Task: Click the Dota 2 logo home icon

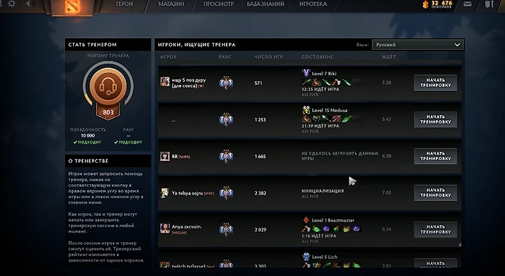Action: coord(71,6)
